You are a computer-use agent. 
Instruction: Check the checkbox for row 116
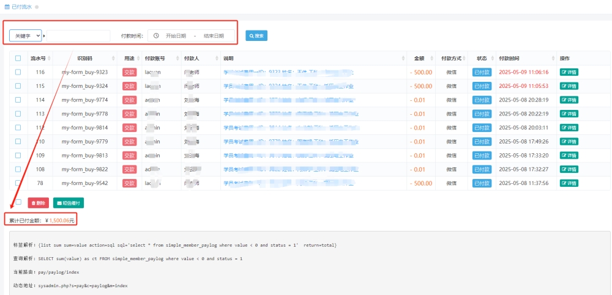tap(18, 72)
